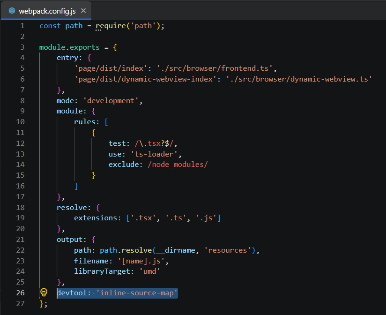Image resolution: width=386 pixels, height=315 pixels.
Task: Click line number 14 in gutter
Action: 21,164
